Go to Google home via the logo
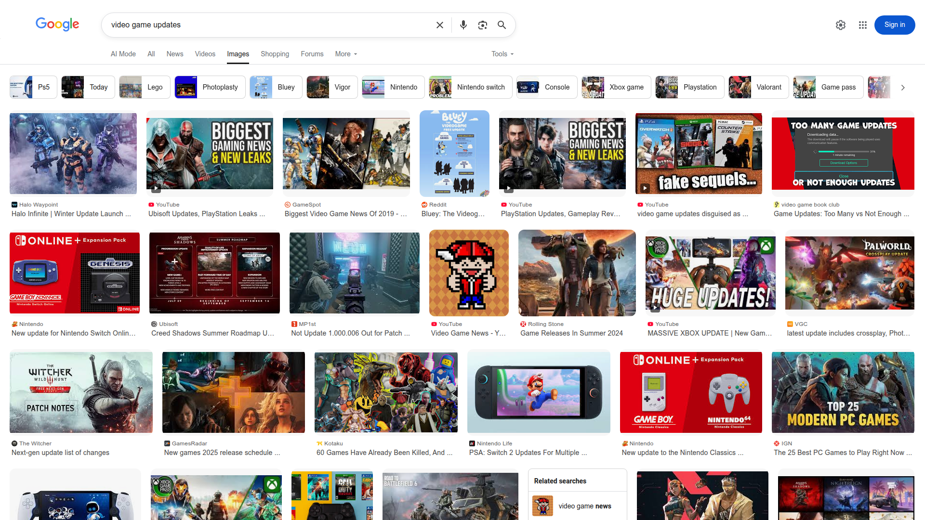Viewport: 925px width, 520px height. tap(57, 24)
